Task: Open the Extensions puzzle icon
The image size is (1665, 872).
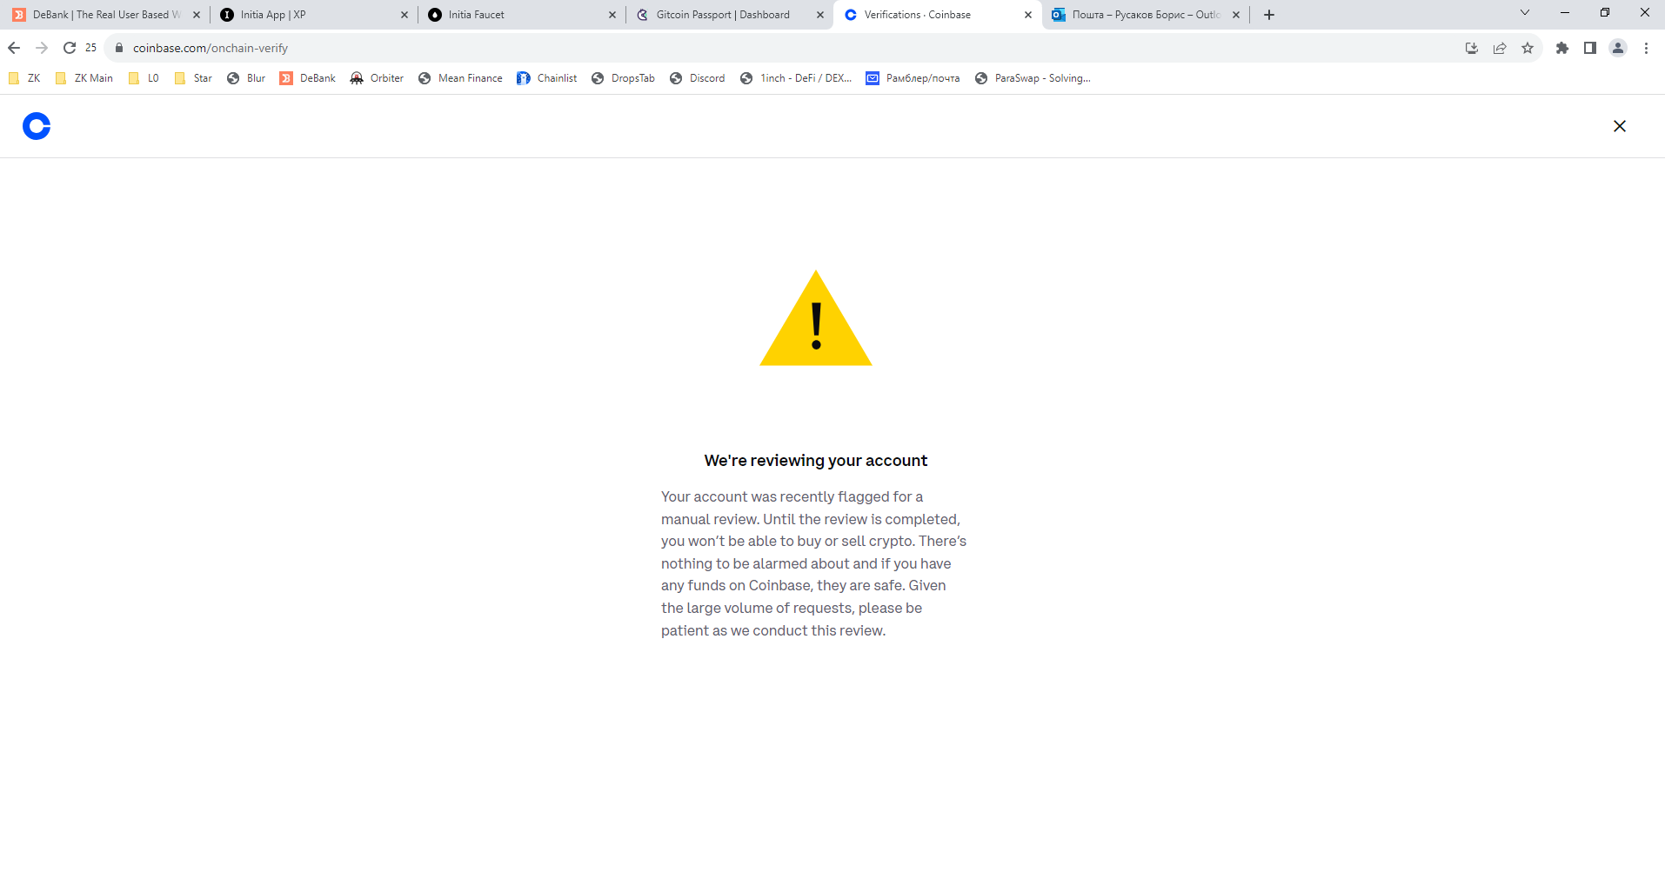Action: coord(1562,48)
